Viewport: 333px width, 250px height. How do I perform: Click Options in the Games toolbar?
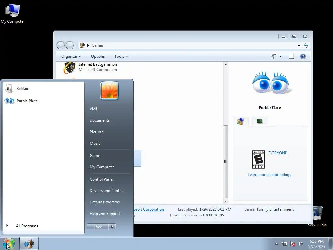[x=98, y=56]
